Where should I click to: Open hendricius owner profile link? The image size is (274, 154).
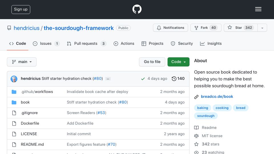(x=27, y=28)
